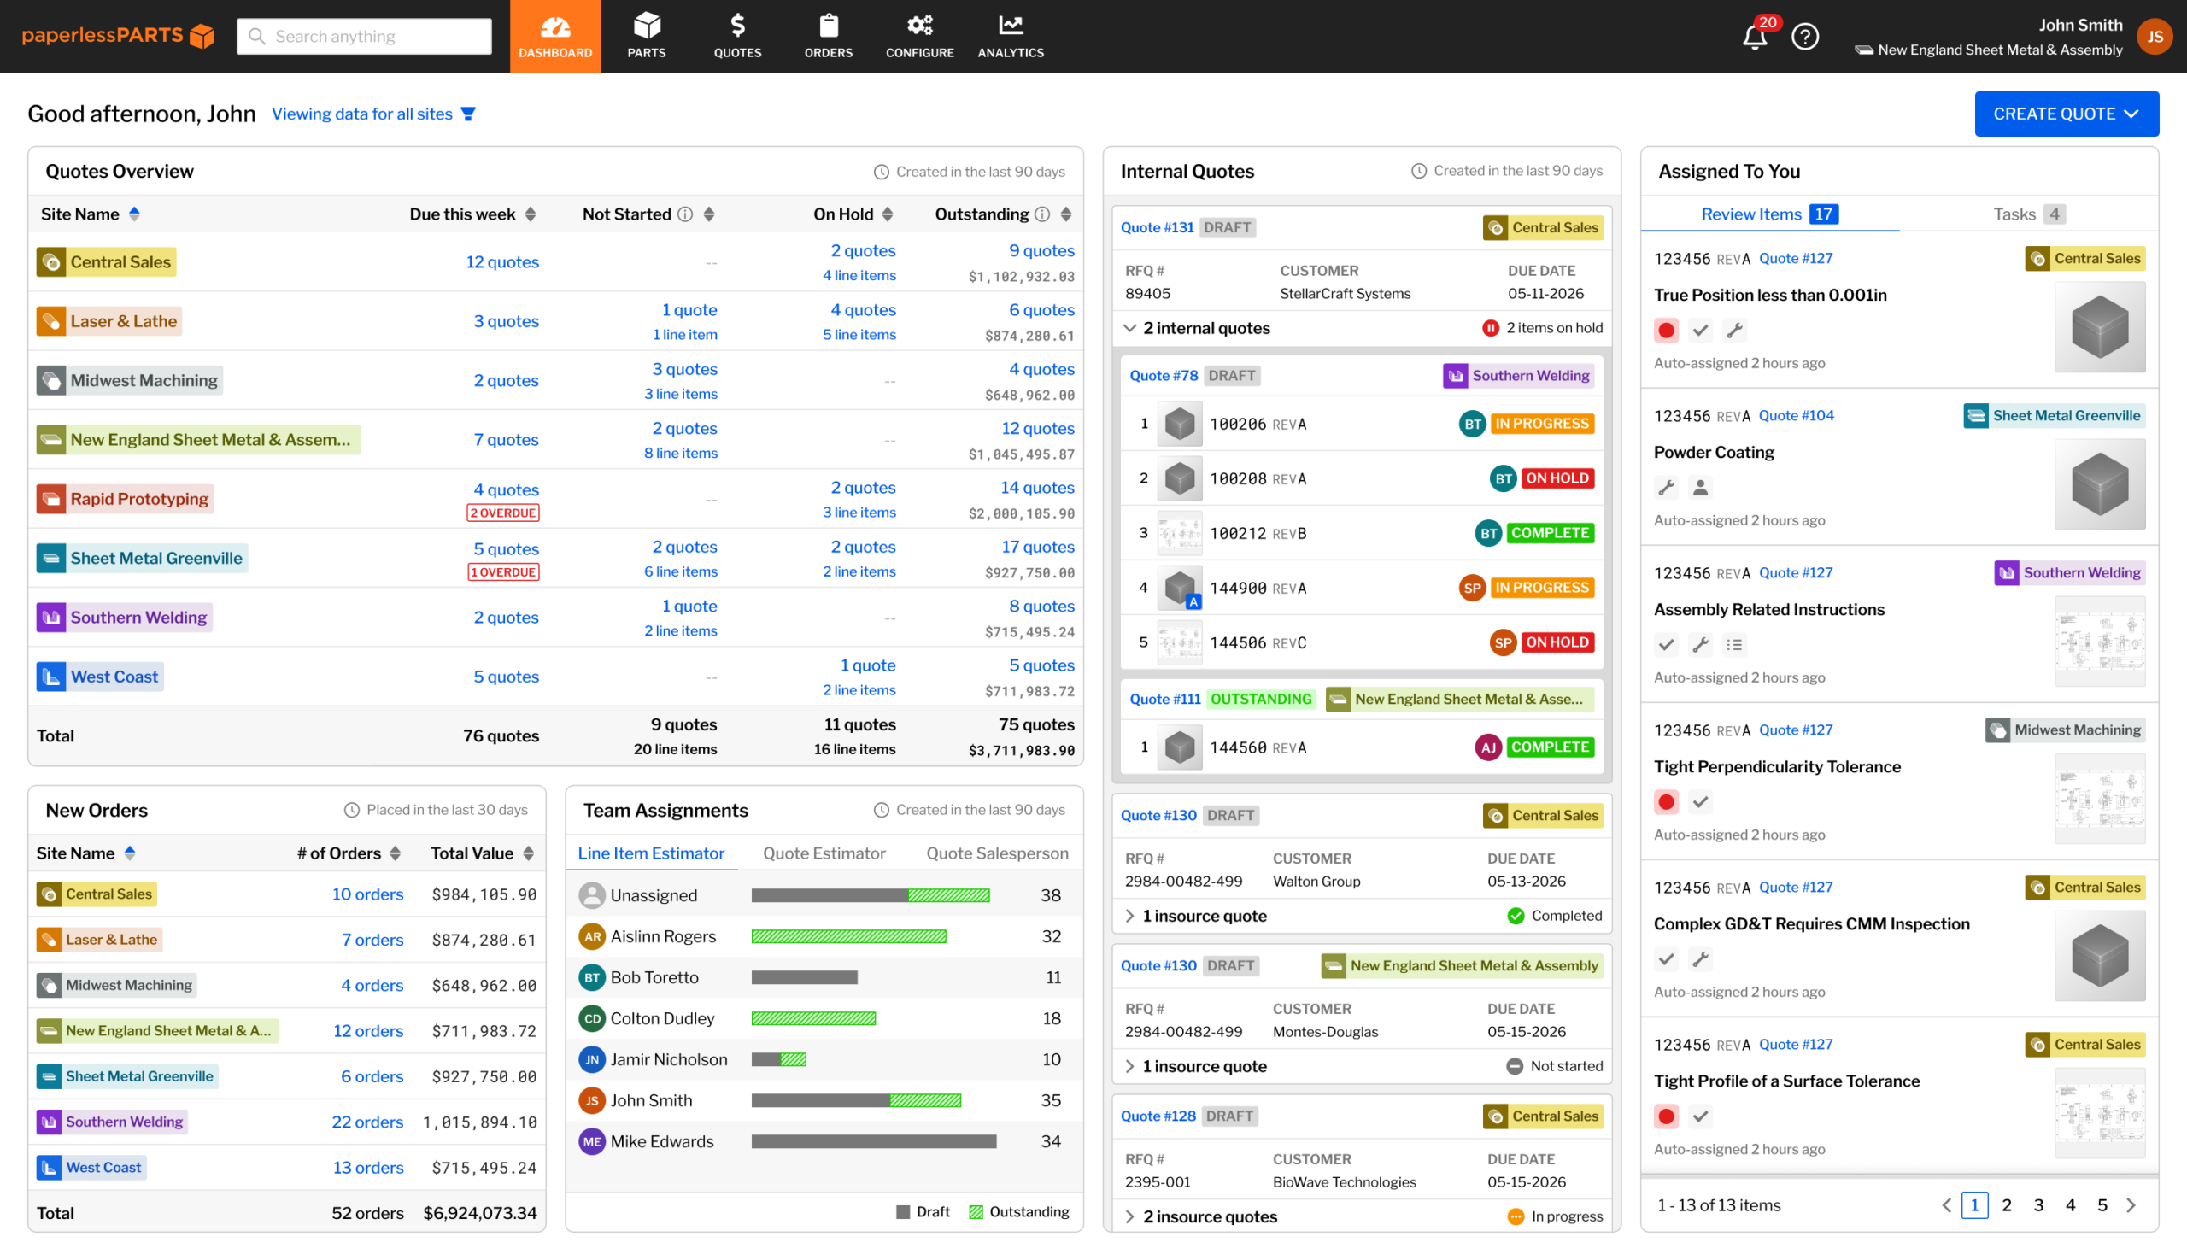Go to next page of review items
Image resolution: width=2187 pixels, height=1260 pixels.
[2130, 1205]
